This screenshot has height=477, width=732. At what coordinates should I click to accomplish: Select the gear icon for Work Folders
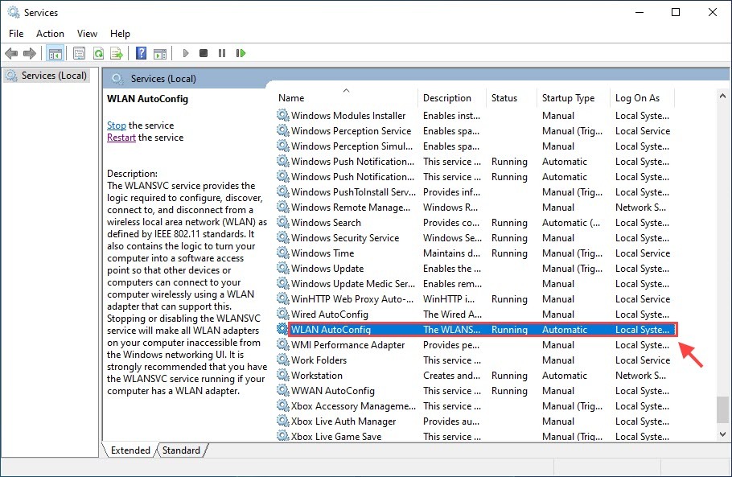click(x=282, y=360)
